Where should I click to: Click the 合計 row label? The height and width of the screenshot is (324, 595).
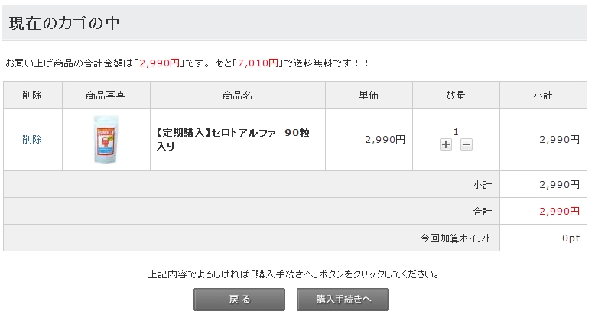click(482, 211)
